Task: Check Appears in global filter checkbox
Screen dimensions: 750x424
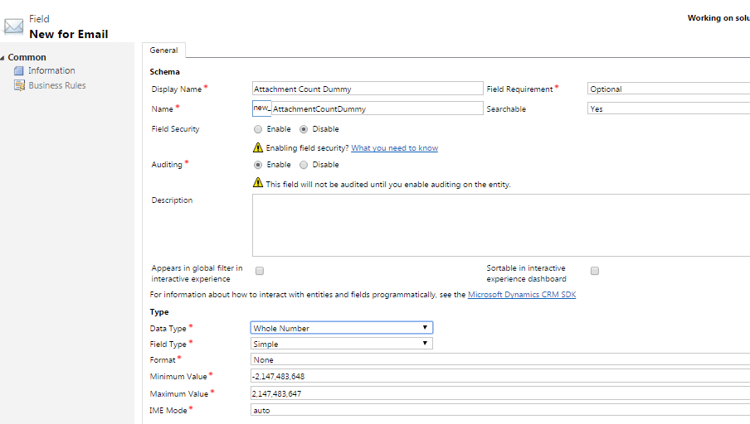Action: pyautogui.click(x=260, y=271)
